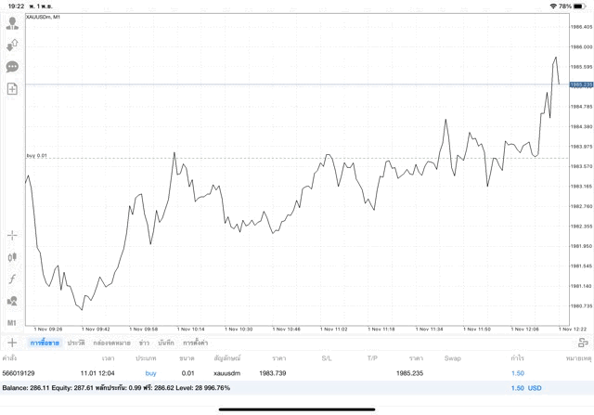
Task: Tap 1986.000 on the price axis
Action: (x=582, y=47)
